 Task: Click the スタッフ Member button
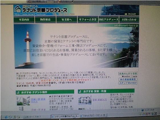[x=128, y=83]
